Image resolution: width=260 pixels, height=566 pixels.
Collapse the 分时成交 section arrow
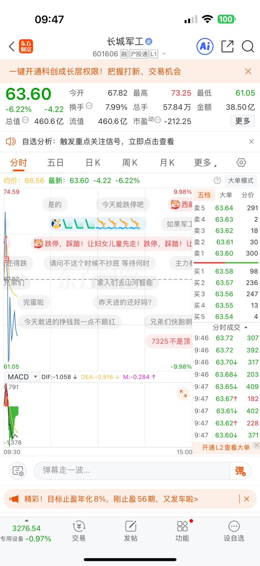246,327
